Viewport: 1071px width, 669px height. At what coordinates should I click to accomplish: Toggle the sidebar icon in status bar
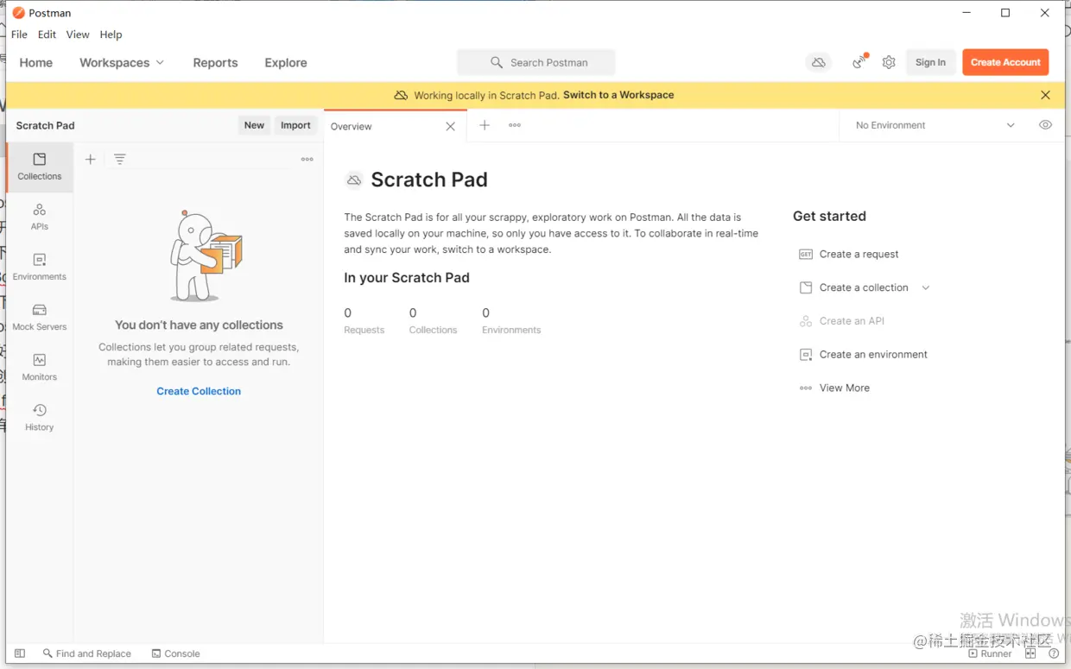20,653
